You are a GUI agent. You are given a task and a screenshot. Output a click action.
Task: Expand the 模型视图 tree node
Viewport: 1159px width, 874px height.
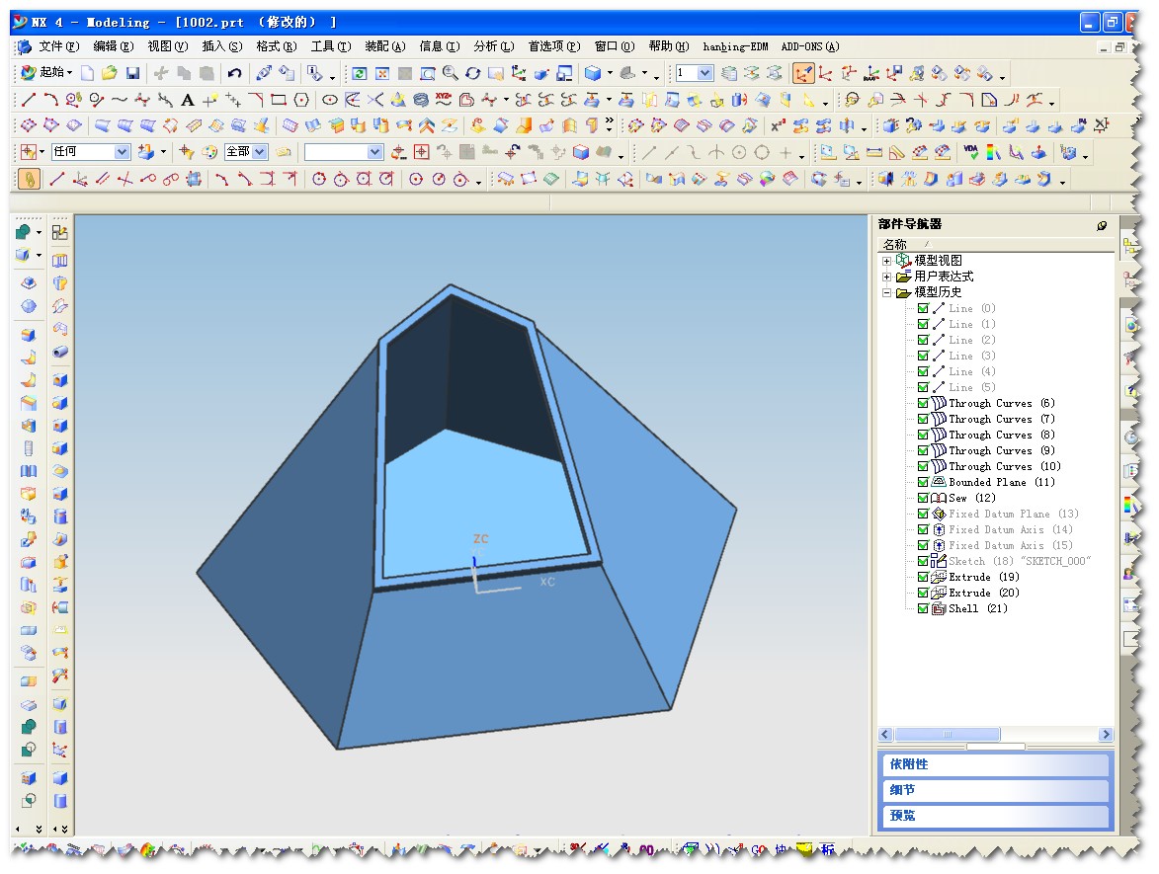[x=886, y=261]
